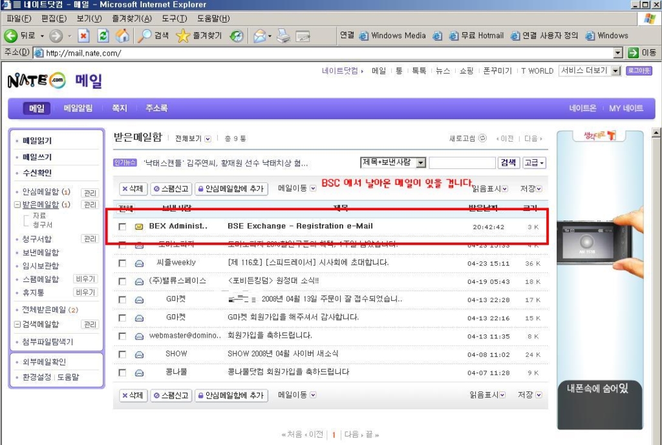Stop page loading with red X icon
The width and height of the screenshot is (662, 445).
click(83, 36)
